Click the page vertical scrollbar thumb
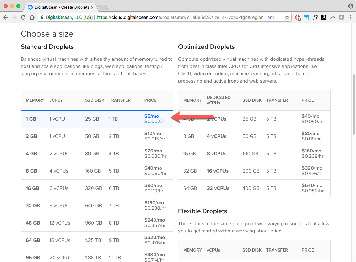 pyautogui.click(x=354, y=105)
